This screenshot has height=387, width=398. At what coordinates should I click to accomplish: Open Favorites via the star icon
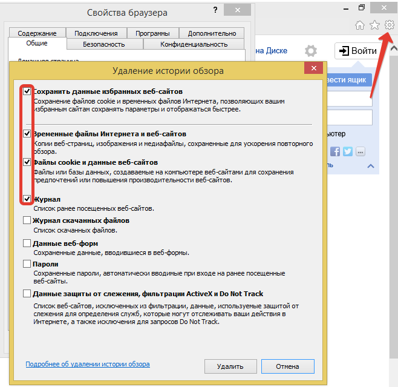pos(374,25)
